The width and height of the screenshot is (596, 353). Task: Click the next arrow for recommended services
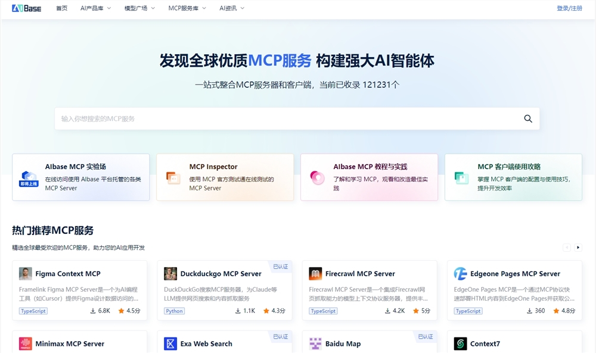[x=578, y=247]
